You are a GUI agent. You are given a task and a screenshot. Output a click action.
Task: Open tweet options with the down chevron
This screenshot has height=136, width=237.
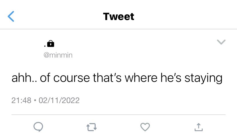(221, 42)
